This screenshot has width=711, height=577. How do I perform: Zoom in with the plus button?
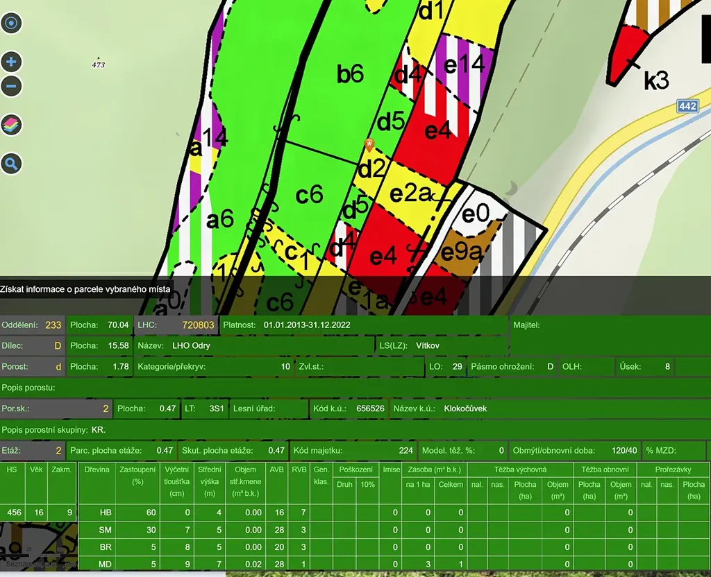[x=11, y=62]
